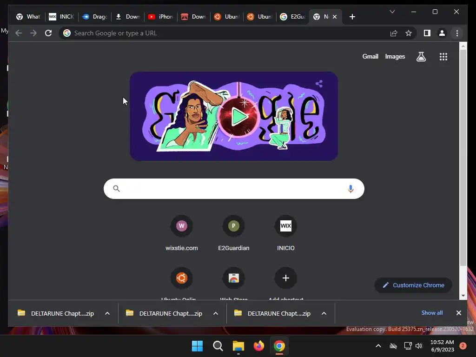Switch to the first Down tab
The image size is (476, 357).
[x=127, y=17]
